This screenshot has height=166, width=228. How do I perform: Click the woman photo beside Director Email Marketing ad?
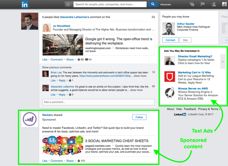point(170,61)
